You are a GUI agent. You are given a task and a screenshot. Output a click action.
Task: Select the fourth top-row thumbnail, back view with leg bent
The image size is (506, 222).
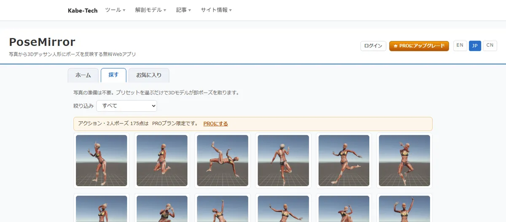click(283, 160)
